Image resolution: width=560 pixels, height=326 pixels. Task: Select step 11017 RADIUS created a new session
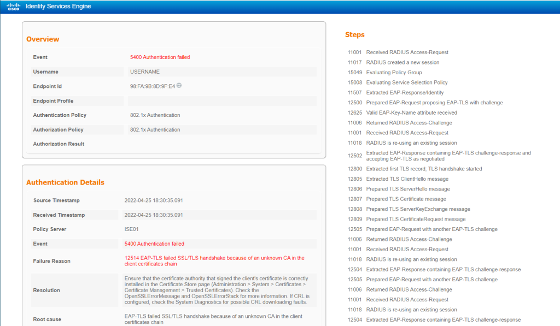[394, 62]
